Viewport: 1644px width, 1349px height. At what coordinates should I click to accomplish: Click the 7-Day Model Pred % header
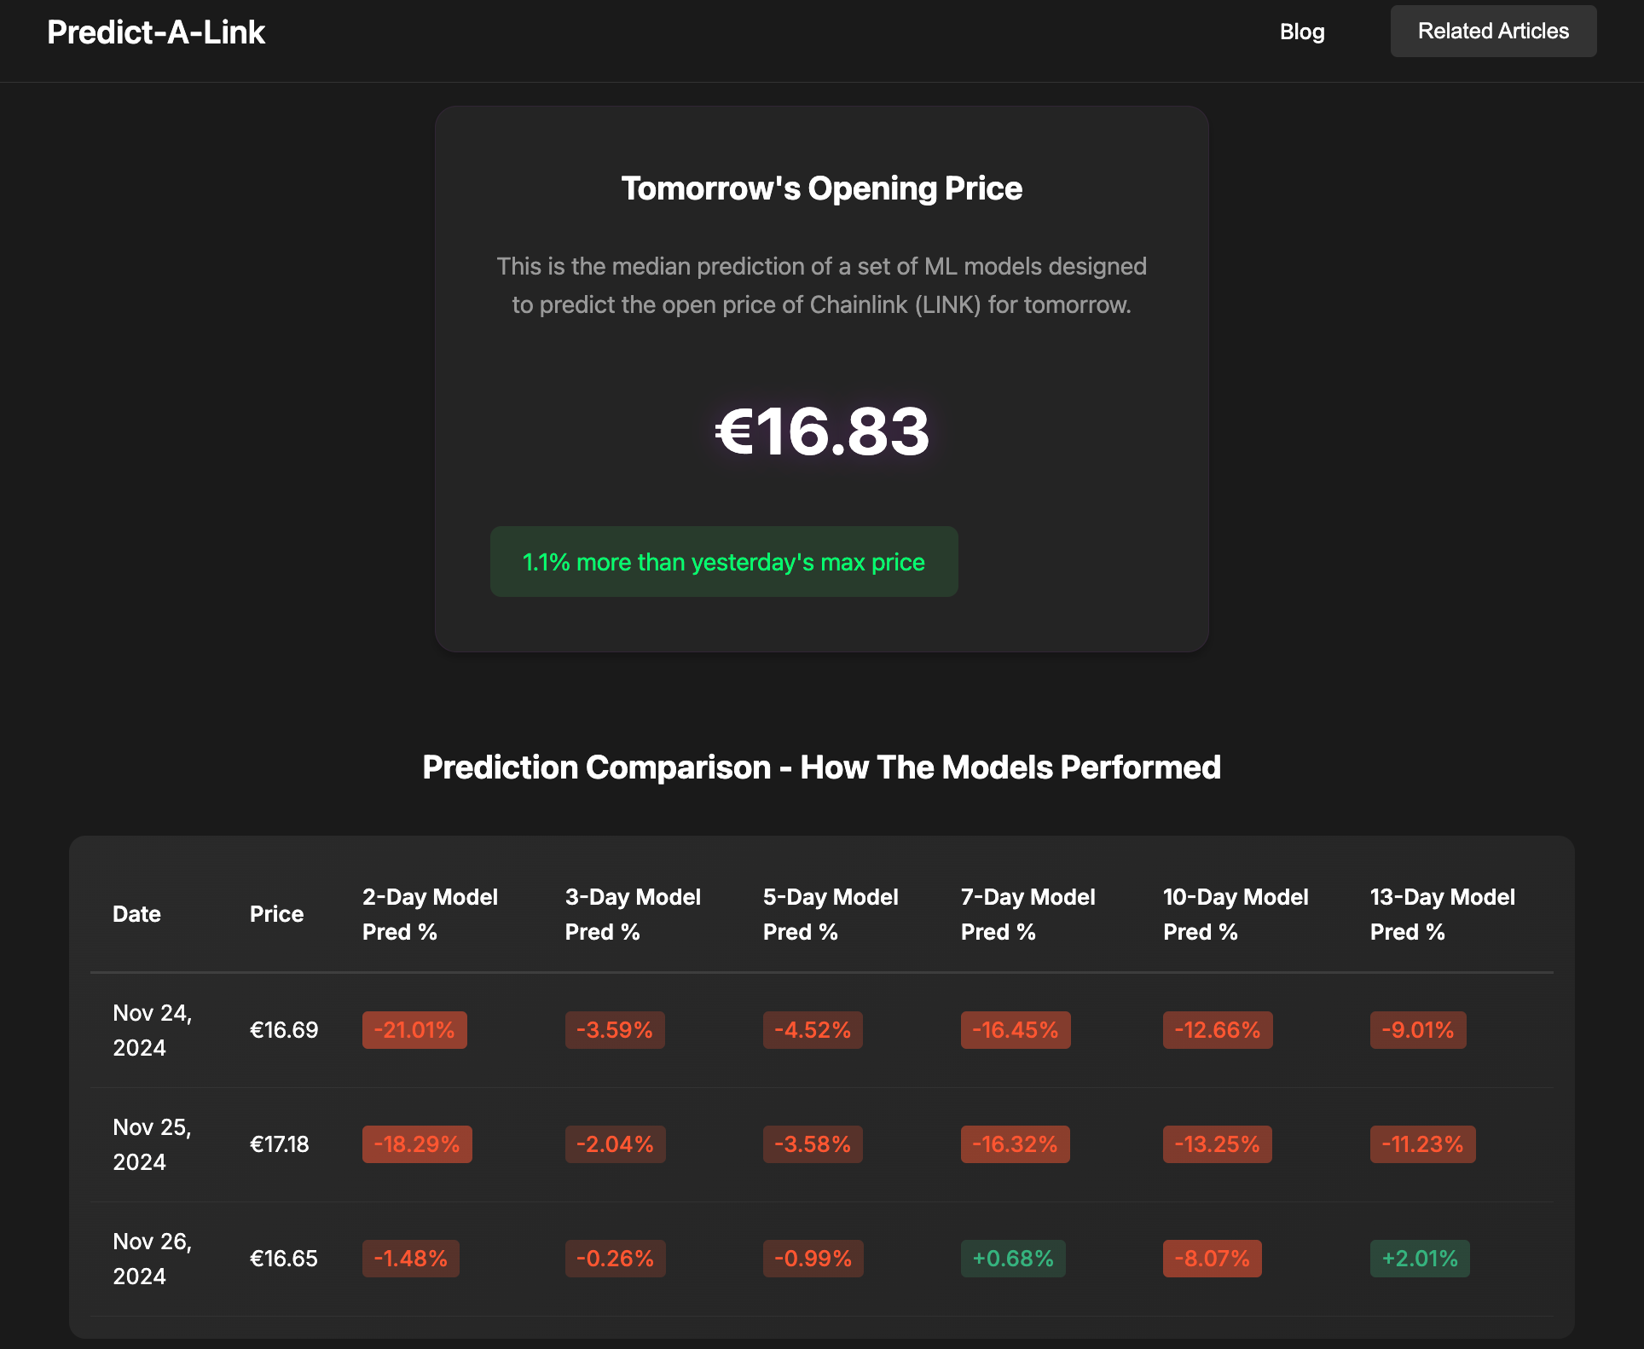[x=1027, y=914]
